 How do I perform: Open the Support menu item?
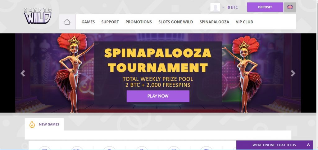tap(110, 22)
